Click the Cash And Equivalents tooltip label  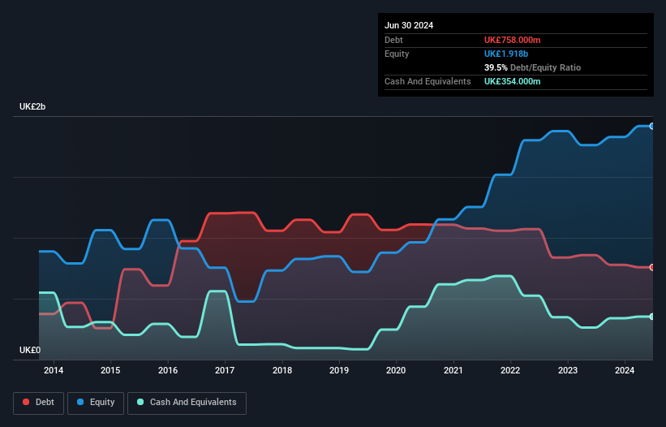coord(428,81)
